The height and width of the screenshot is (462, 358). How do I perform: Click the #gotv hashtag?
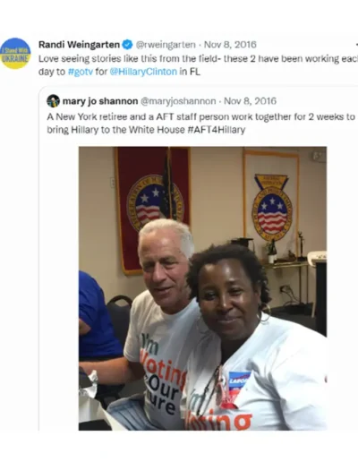(81, 73)
